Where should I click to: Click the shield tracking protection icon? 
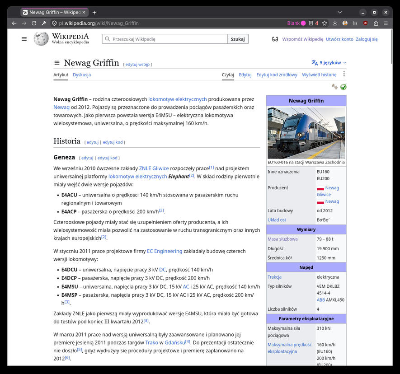[54, 23]
